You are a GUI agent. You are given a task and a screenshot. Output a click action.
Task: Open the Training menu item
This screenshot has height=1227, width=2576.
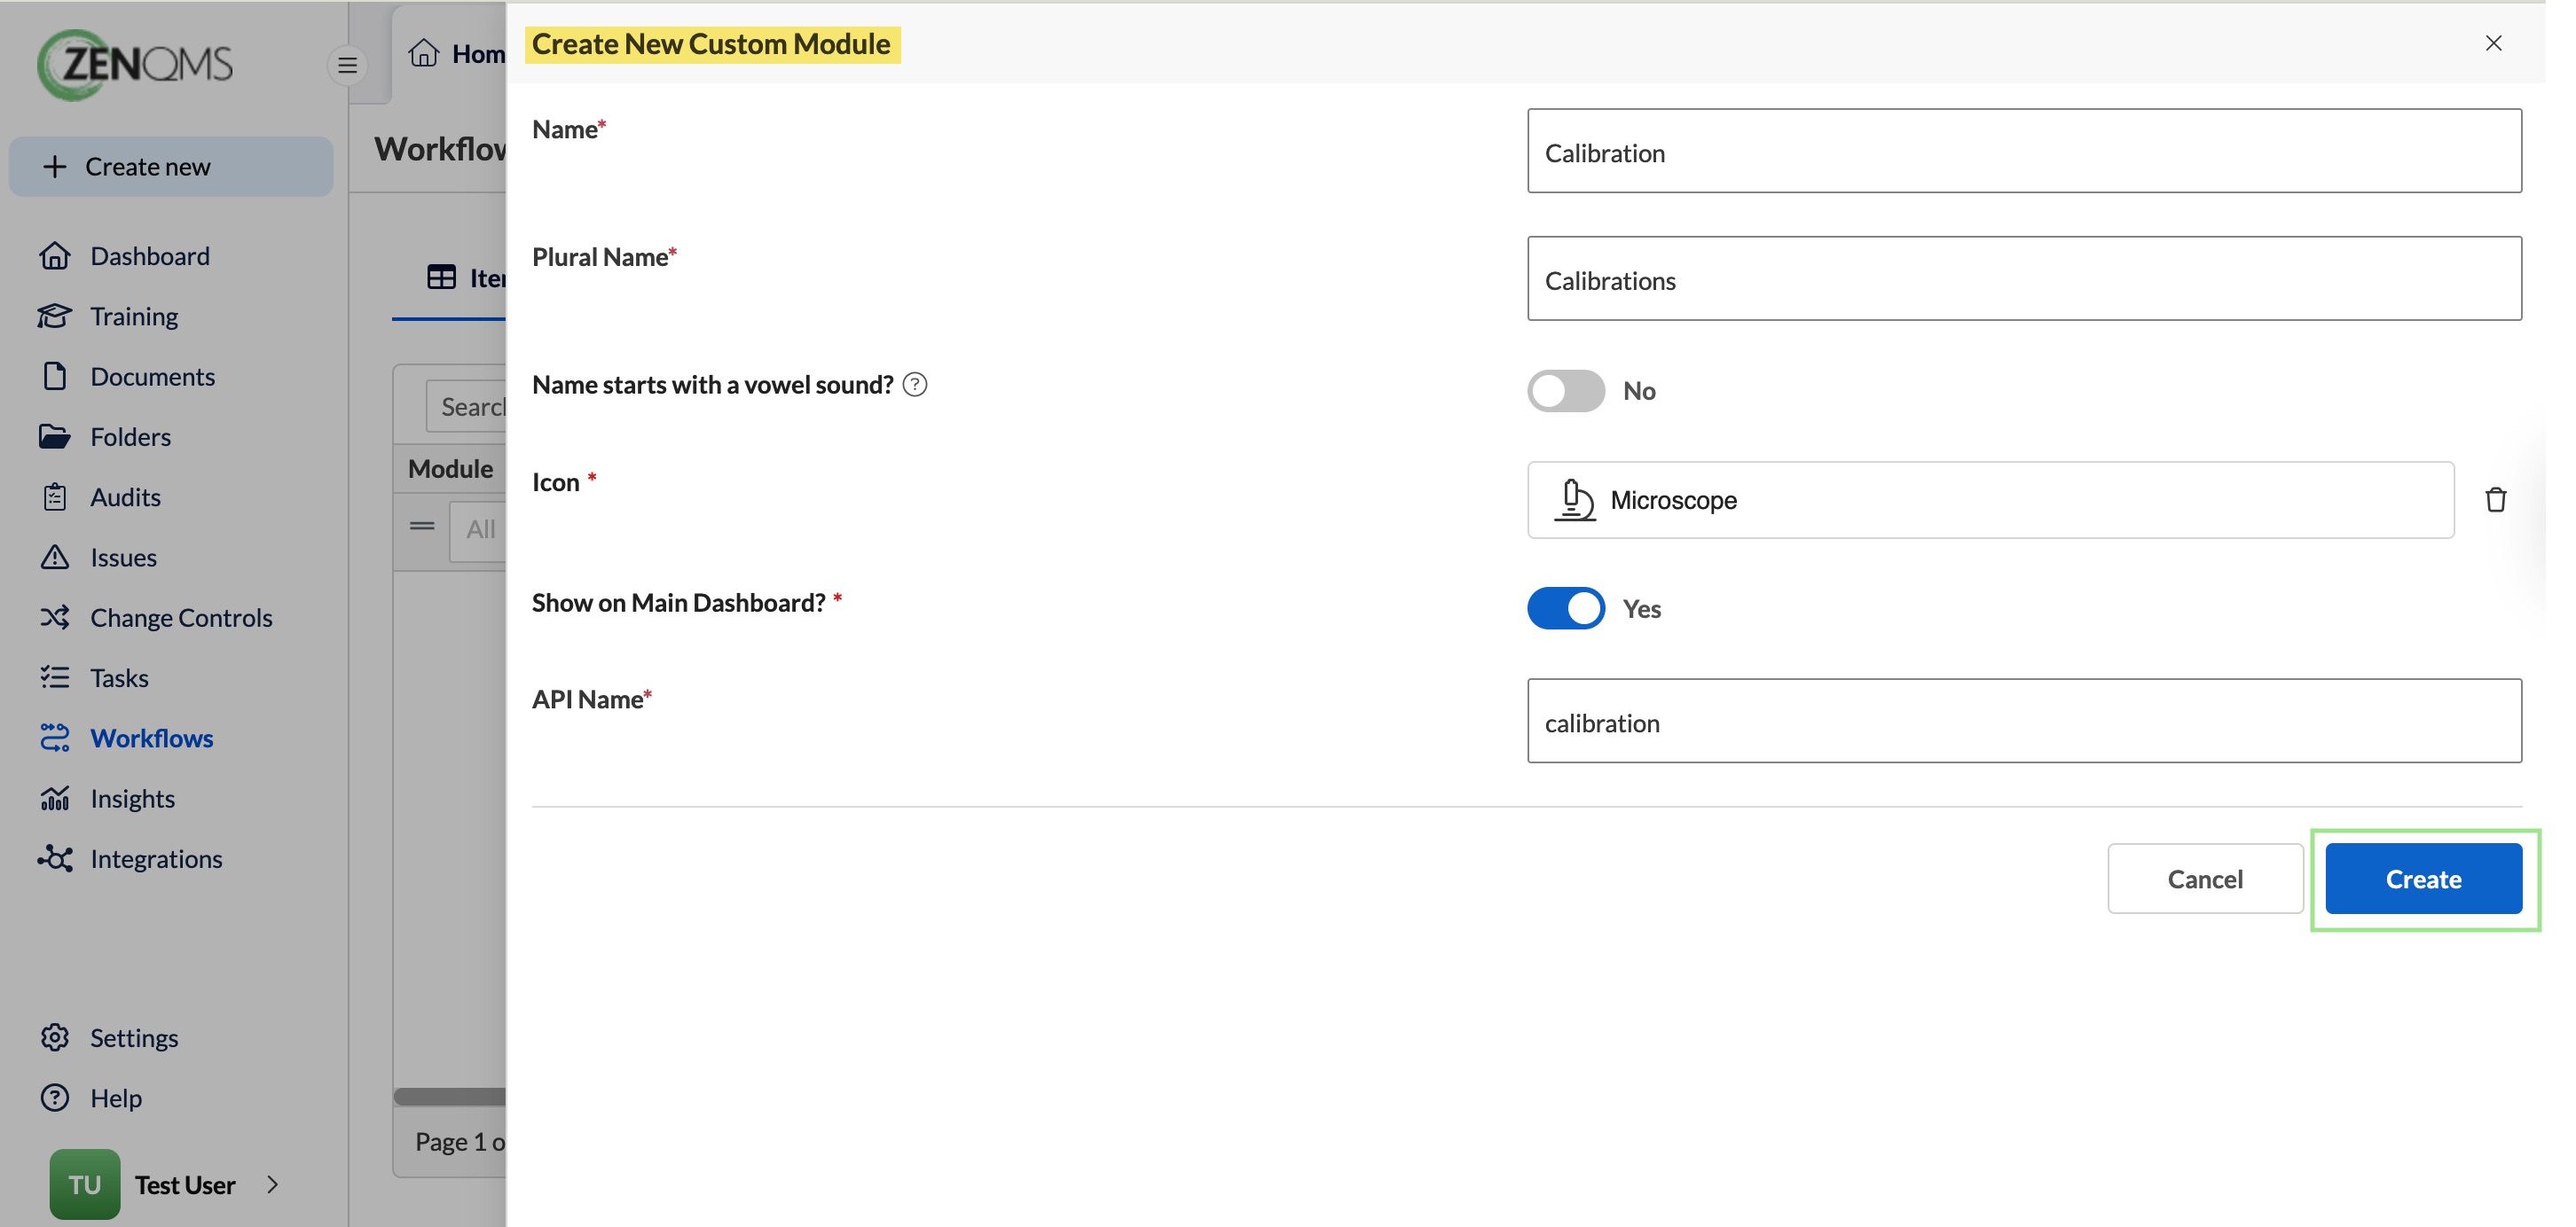click(x=134, y=316)
